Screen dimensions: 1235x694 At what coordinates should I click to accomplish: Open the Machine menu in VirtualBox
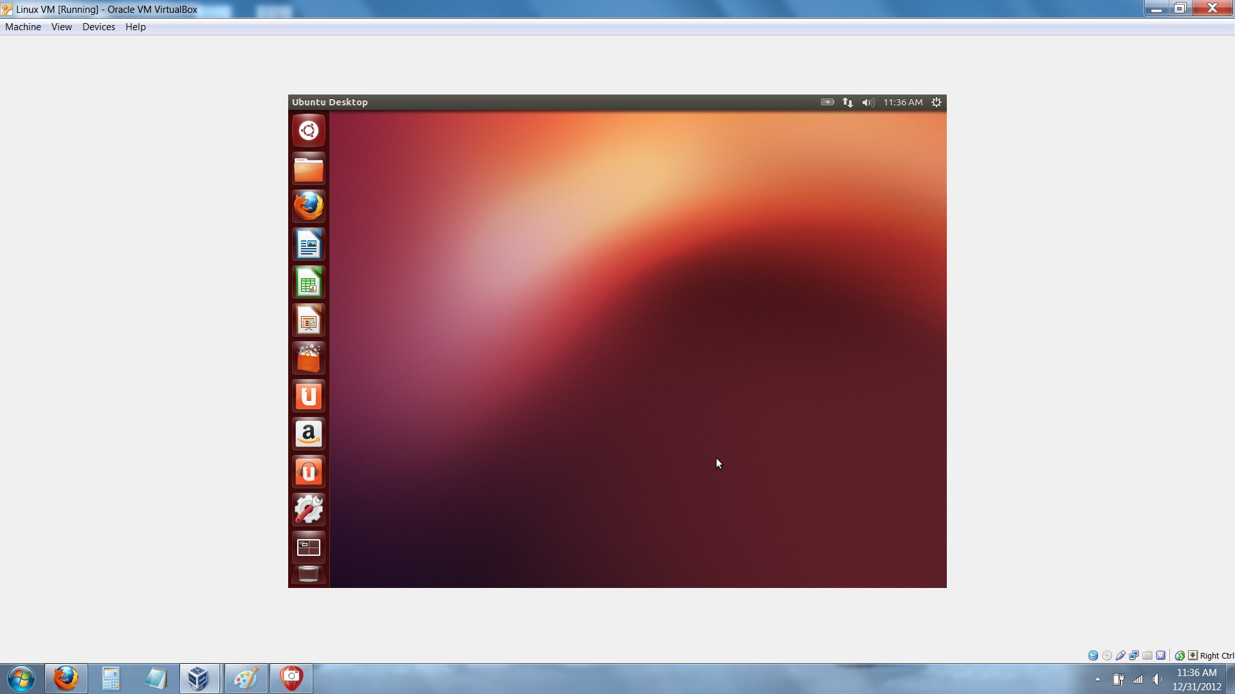[x=23, y=27]
